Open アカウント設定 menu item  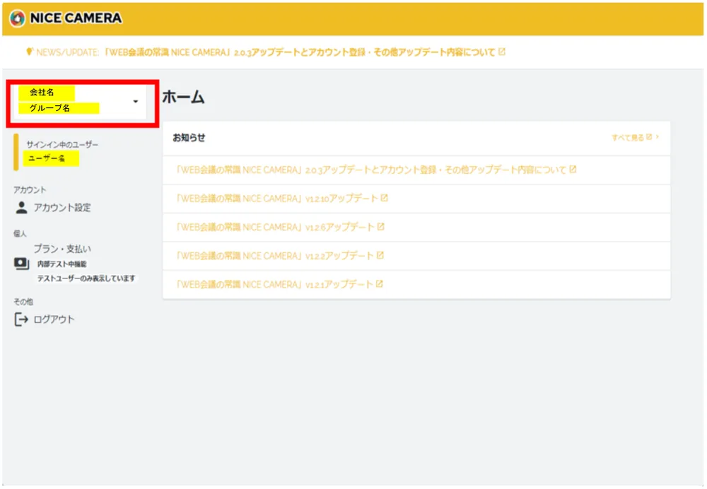pos(62,207)
